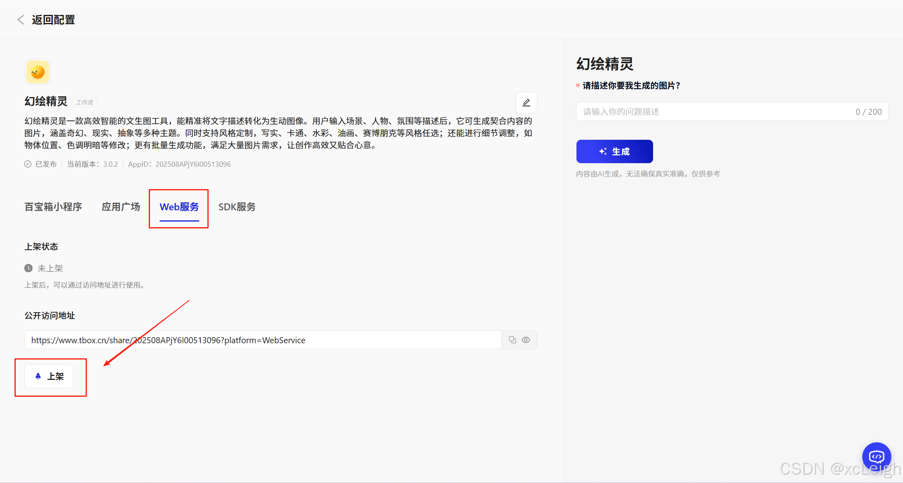Copy the public access URL

(x=512, y=340)
